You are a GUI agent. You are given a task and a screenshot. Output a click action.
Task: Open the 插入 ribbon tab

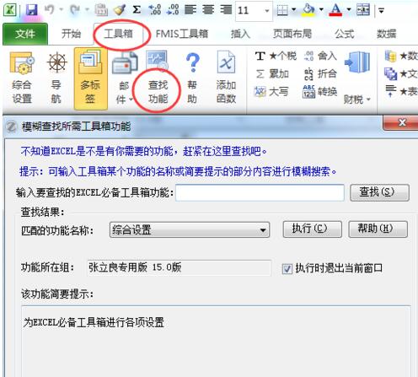coord(240,34)
